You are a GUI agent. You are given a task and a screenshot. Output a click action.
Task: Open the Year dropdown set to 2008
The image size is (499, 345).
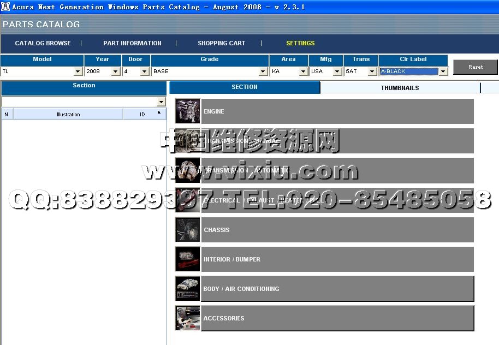point(116,72)
